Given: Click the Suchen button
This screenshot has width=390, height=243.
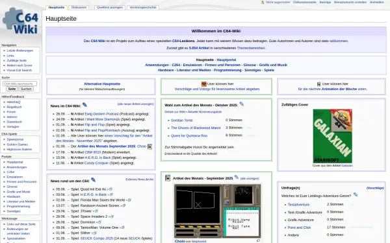Looking at the screenshot, I should [x=26, y=89].
